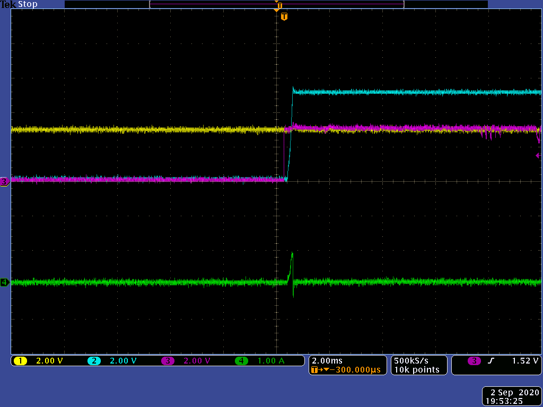Click the 19:53:25 time readout
Image resolution: width=543 pixels, height=407 pixels.
[x=504, y=402]
